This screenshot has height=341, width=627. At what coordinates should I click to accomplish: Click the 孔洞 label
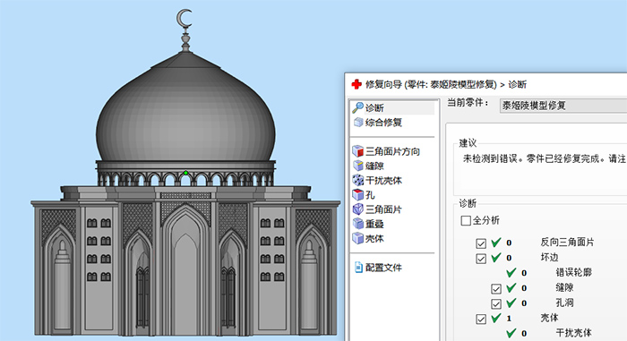564,303
